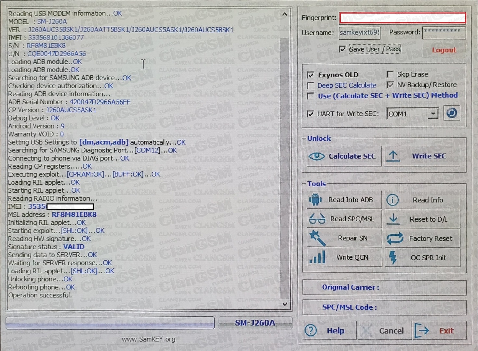Toggle the Save User / Pass checkbox
The image size is (478, 351).
(342, 49)
